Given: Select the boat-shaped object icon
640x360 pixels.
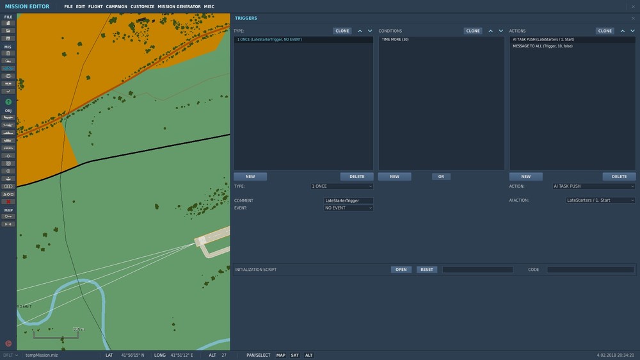Looking at the screenshot, I should pos(8,179).
